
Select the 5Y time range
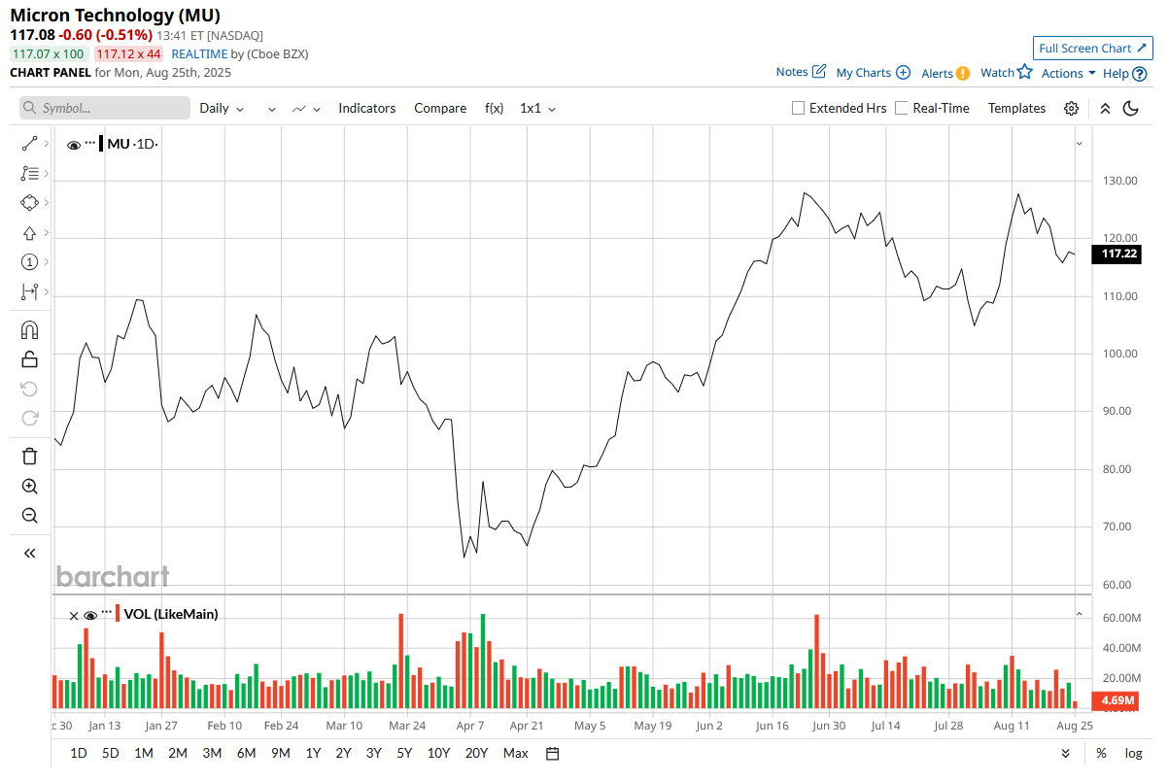click(404, 753)
